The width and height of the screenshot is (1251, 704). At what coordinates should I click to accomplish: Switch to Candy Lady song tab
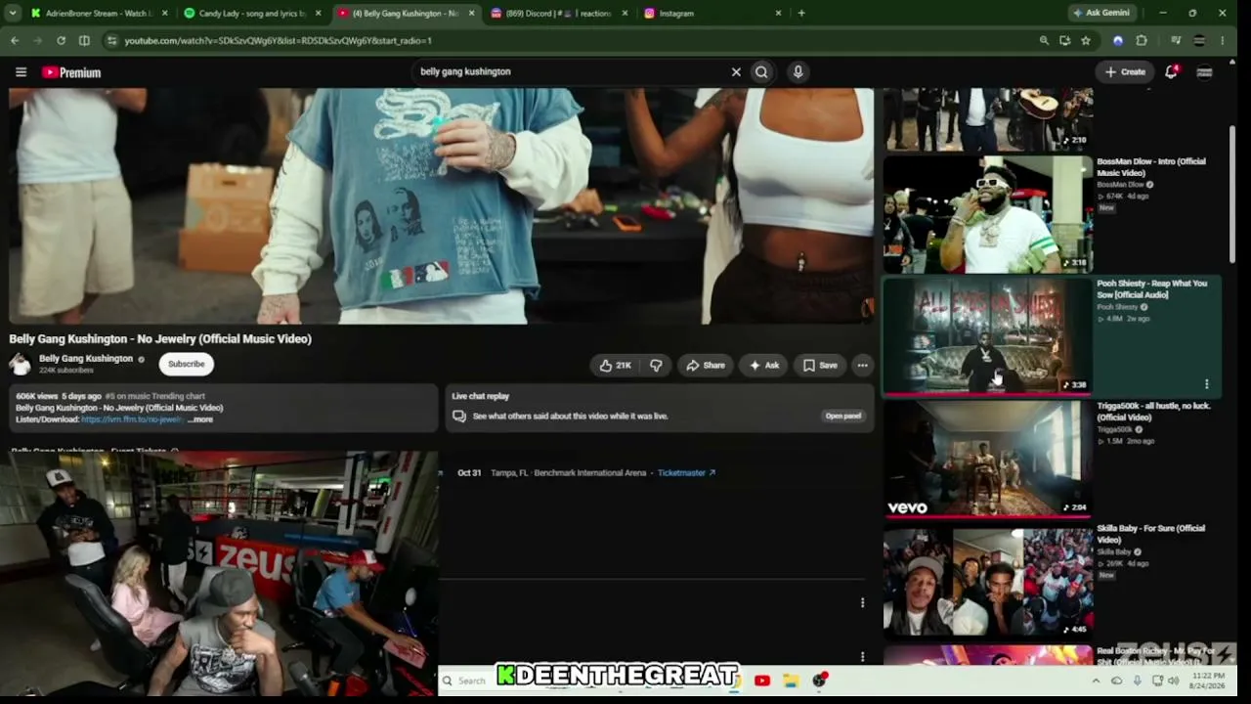[252, 13]
